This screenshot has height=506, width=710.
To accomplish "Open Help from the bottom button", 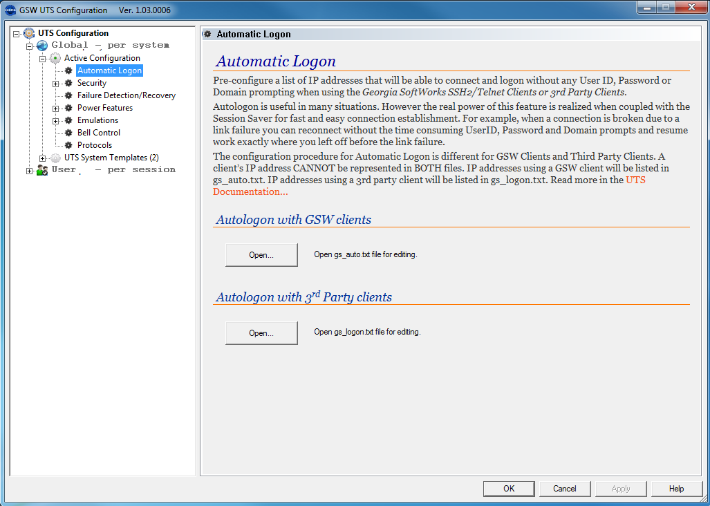I will pyautogui.click(x=677, y=489).
